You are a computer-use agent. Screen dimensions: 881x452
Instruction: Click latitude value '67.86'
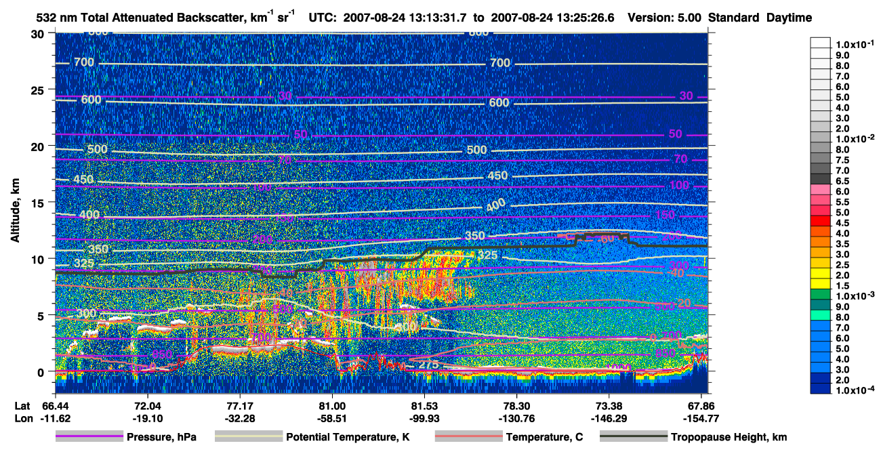coord(702,406)
